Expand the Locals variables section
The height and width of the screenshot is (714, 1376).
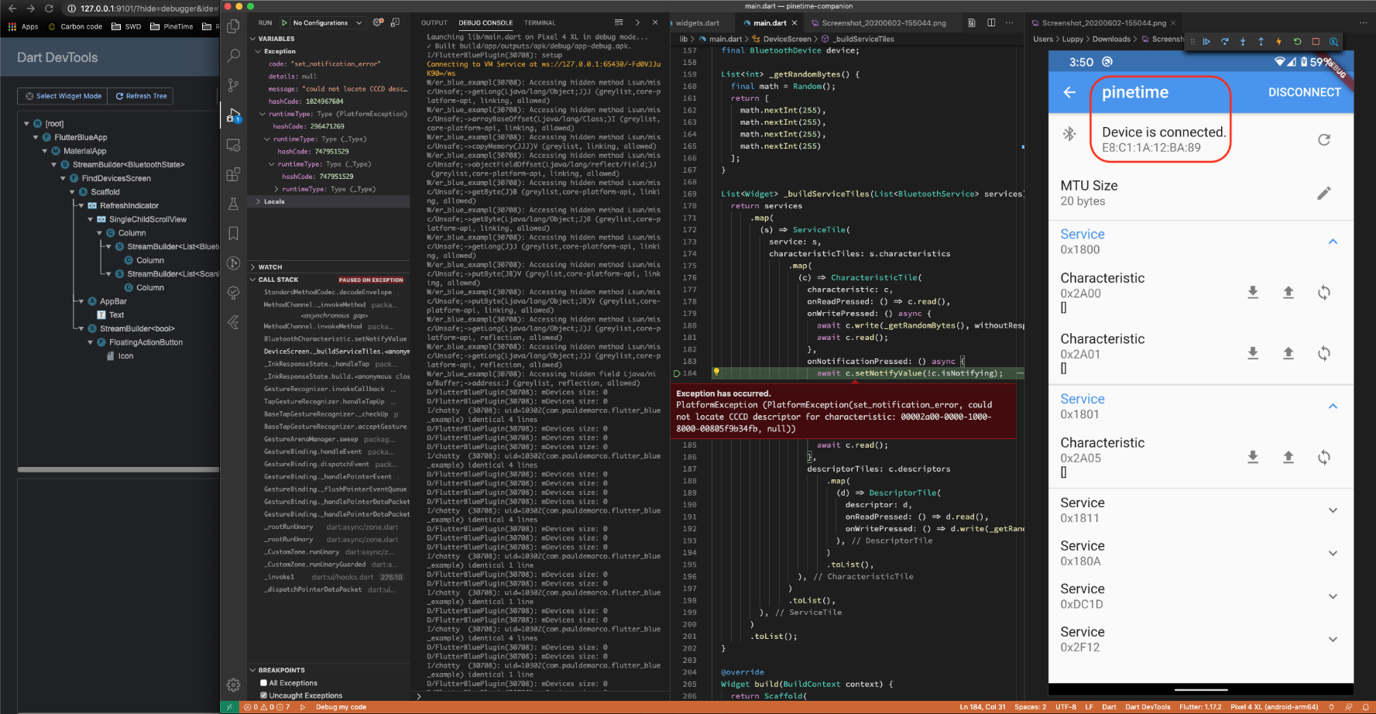pos(274,201)
